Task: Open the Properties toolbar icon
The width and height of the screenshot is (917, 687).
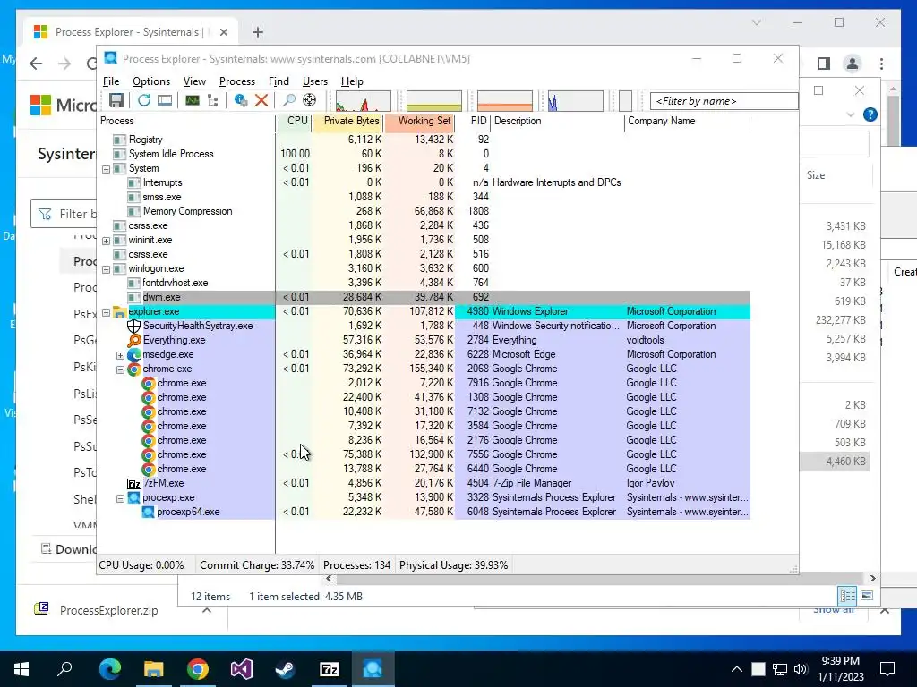Action: click(x=240, y=100)
